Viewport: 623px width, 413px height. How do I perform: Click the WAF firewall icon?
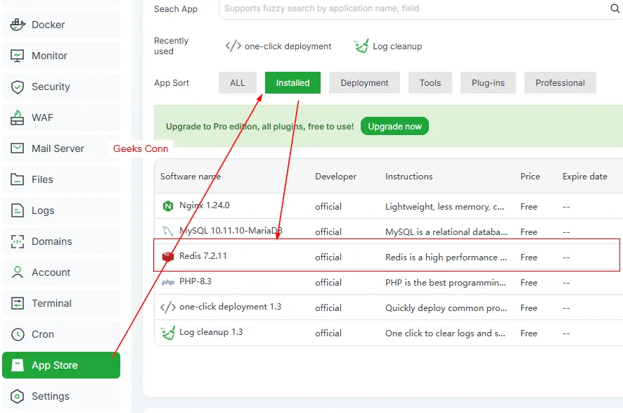tap(17, 117)
